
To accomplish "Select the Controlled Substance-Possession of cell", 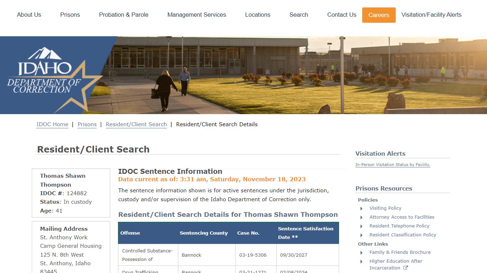I will (x=148, y=255).
